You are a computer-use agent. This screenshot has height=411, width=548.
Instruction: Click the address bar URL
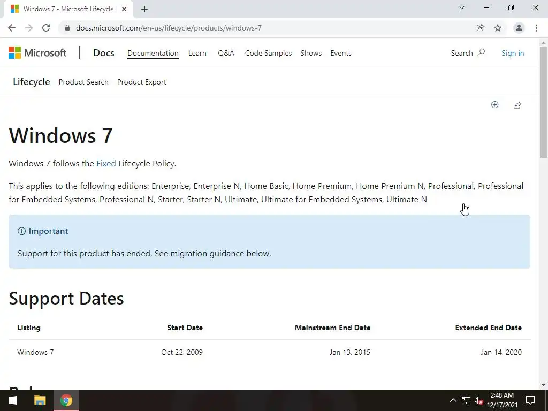[169, 28]
